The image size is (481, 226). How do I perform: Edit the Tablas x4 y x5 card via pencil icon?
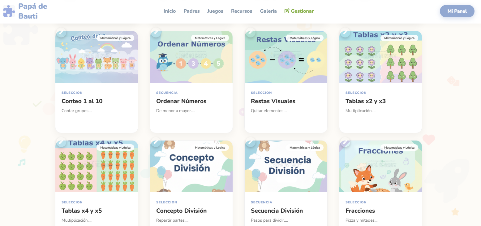point(61,142)
